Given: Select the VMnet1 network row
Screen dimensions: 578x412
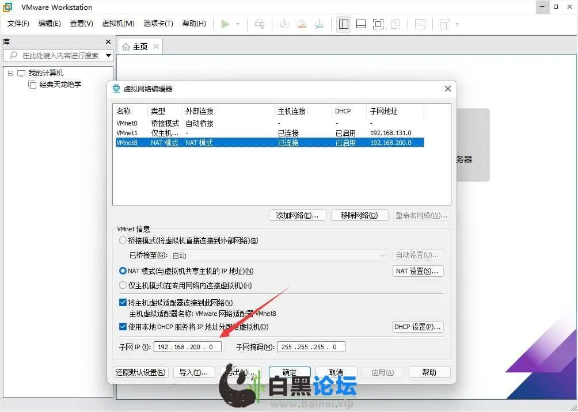Looking at the screenshot, I should [x=270, y=133].
